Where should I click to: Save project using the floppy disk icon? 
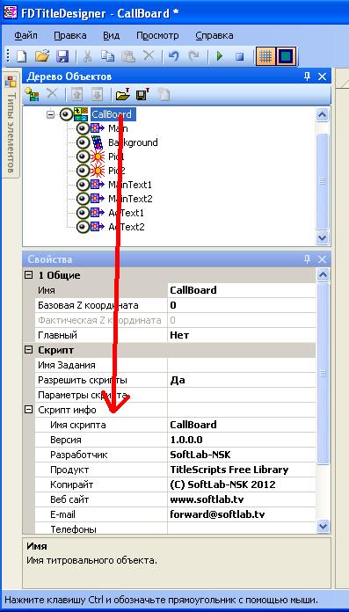(x=62, y=56)
